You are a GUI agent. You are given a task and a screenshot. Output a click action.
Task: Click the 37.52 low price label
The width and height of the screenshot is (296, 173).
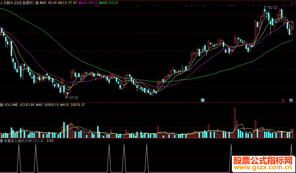pyautogui.click(x=74, y=98)
